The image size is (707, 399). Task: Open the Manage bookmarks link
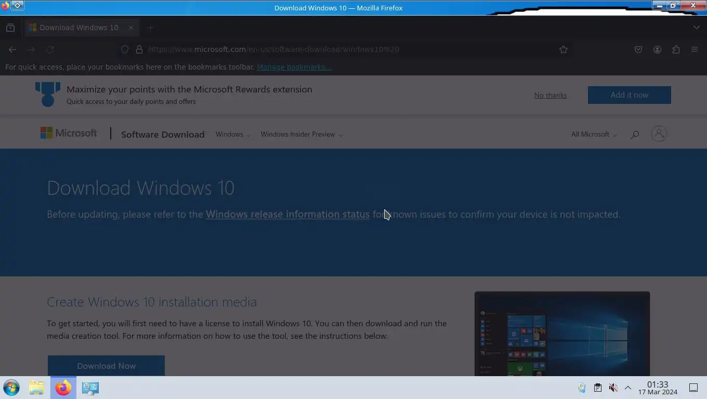294,67
